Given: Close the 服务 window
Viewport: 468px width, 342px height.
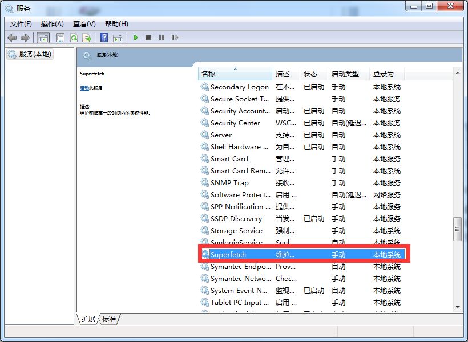Looking at the screenshot, I should coord(450,6).
